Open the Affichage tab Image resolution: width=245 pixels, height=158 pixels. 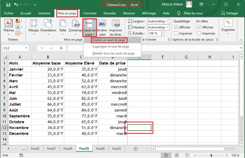click(149, 13)
